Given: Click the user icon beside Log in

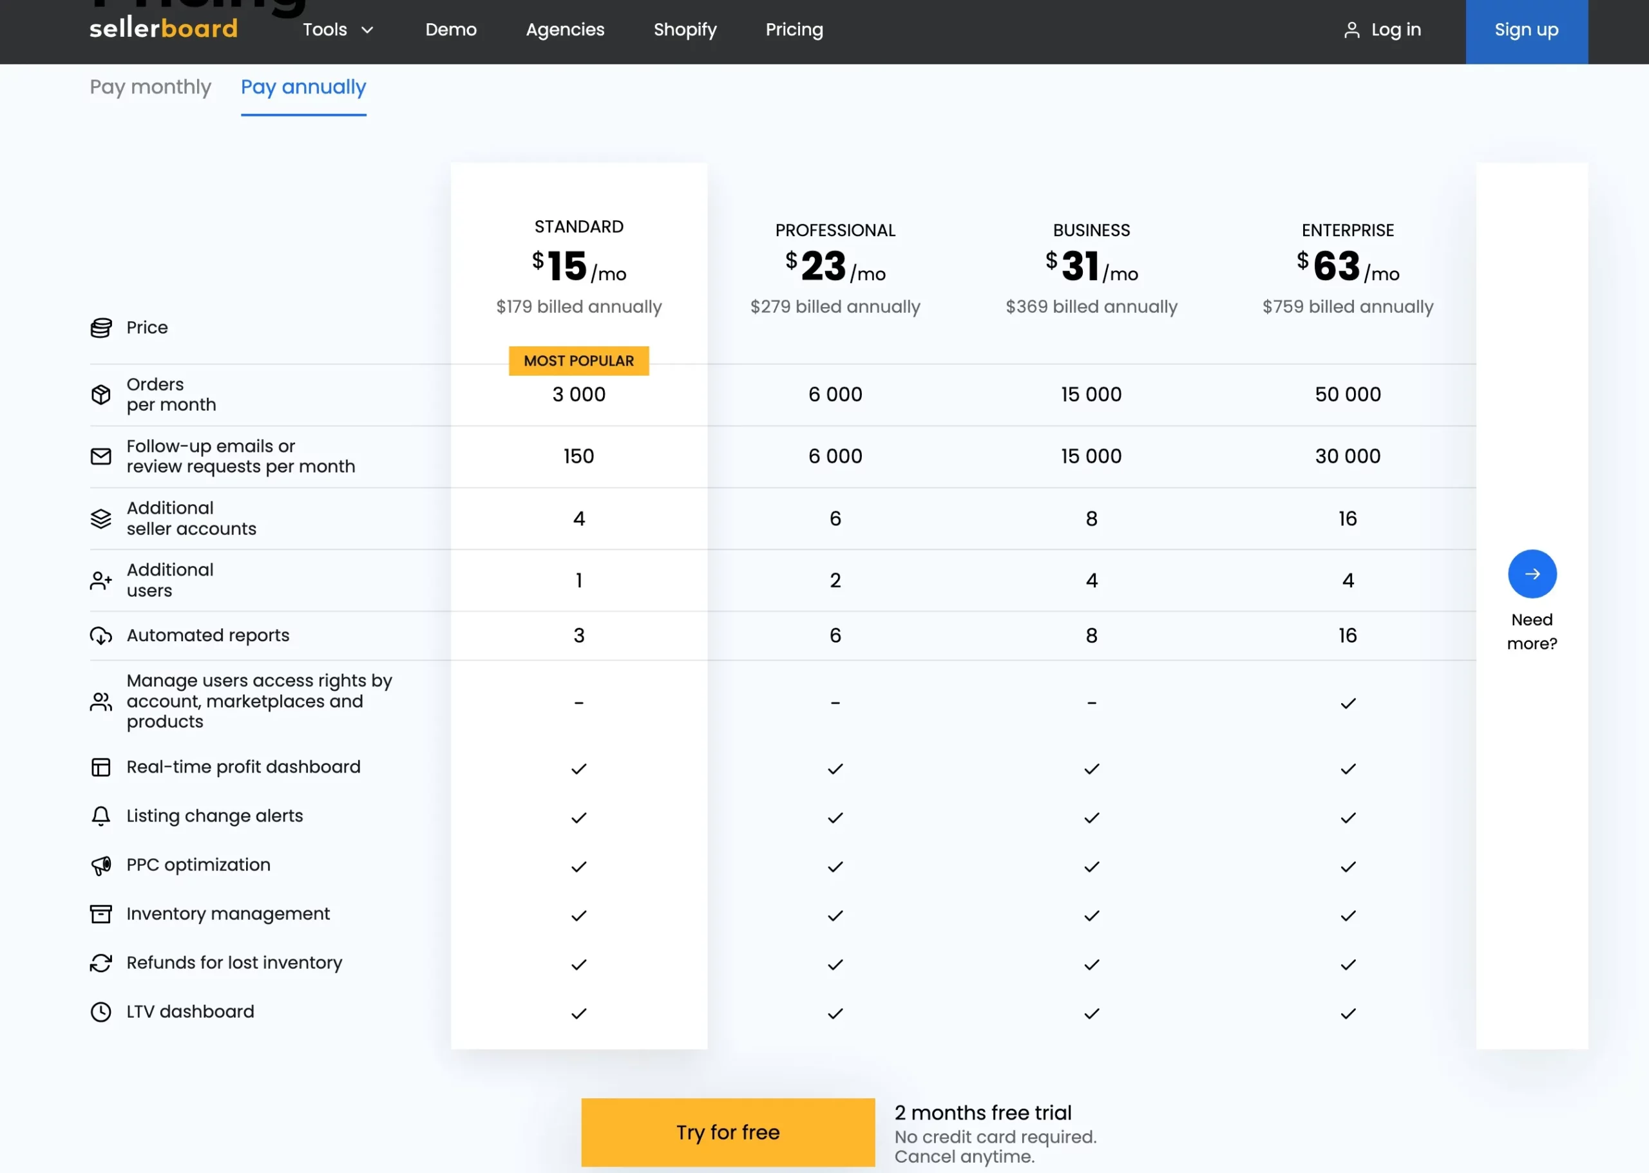Looking at the screenshot, I should click(x=1351, y=30).
